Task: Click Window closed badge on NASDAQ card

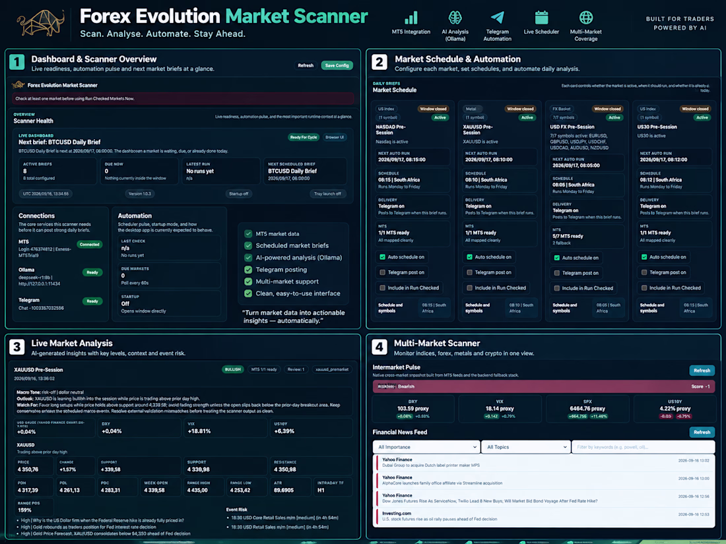Action: coord(433,109)
